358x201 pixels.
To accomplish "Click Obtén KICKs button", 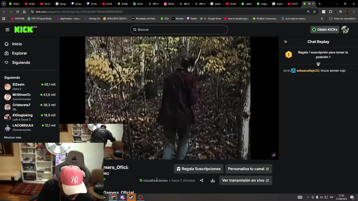I will coord(325,30).
